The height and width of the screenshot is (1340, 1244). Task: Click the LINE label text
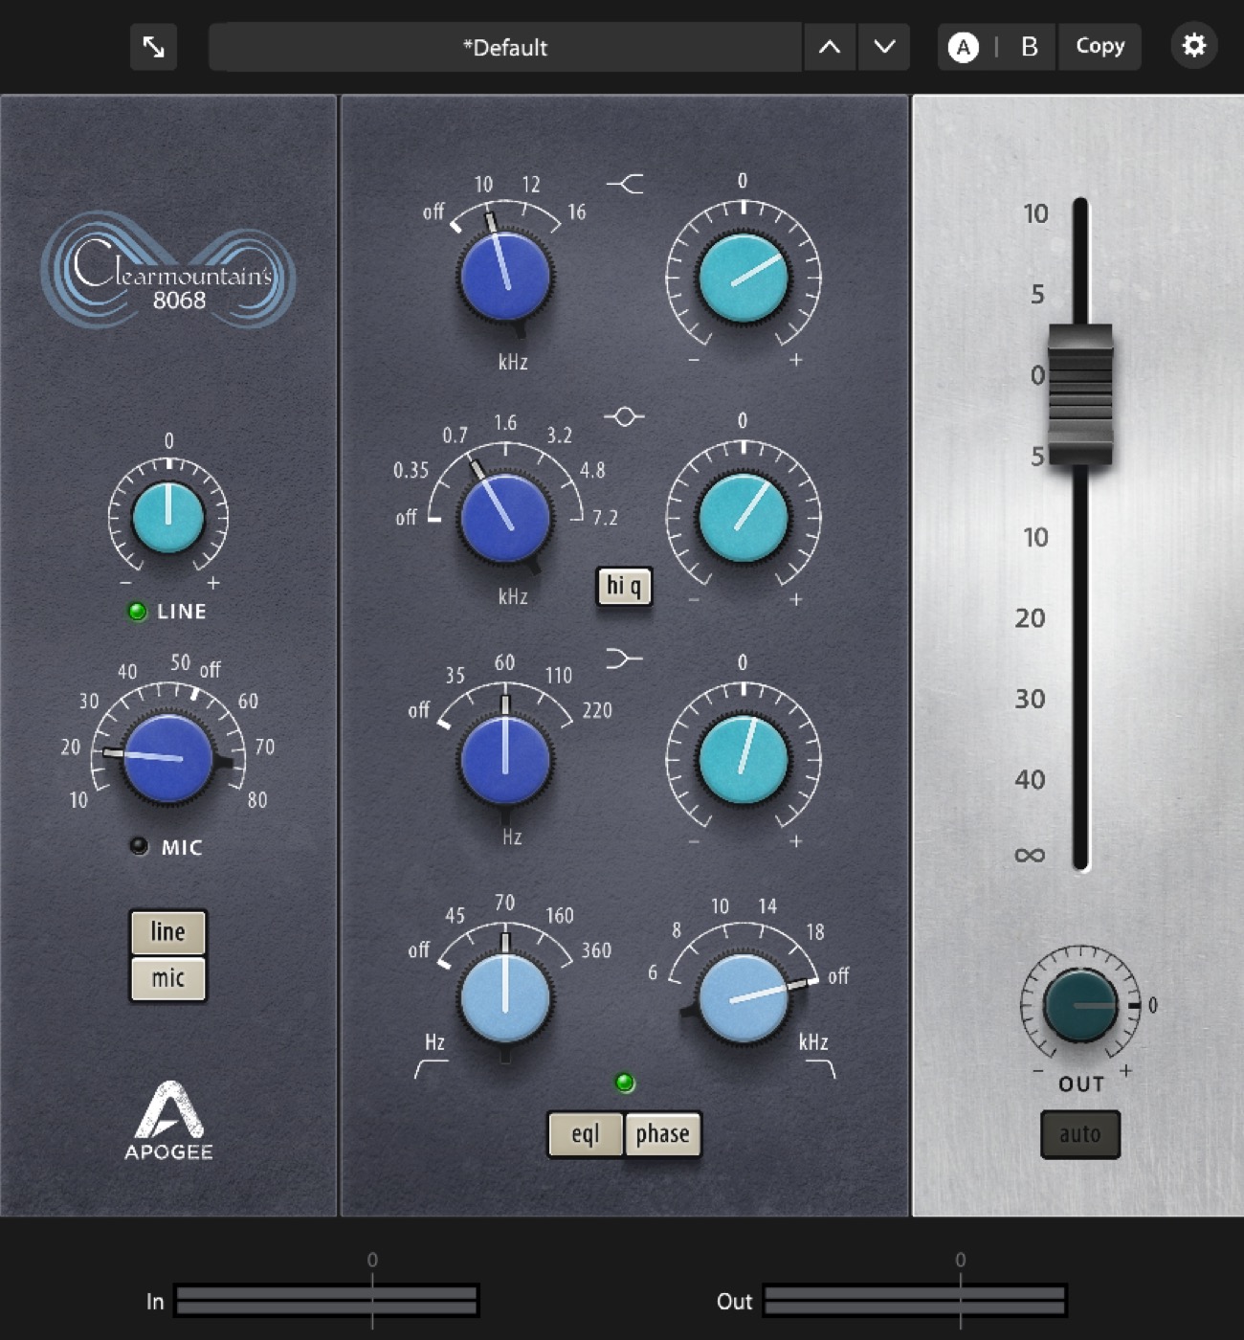pos(182,612)
